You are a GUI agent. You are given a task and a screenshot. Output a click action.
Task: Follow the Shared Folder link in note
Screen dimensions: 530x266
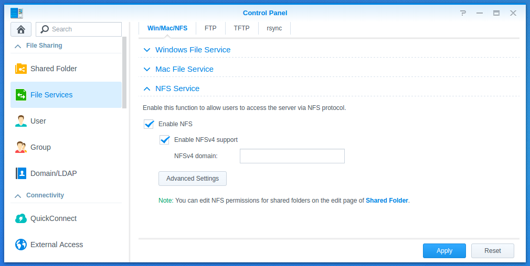point(387,201)
